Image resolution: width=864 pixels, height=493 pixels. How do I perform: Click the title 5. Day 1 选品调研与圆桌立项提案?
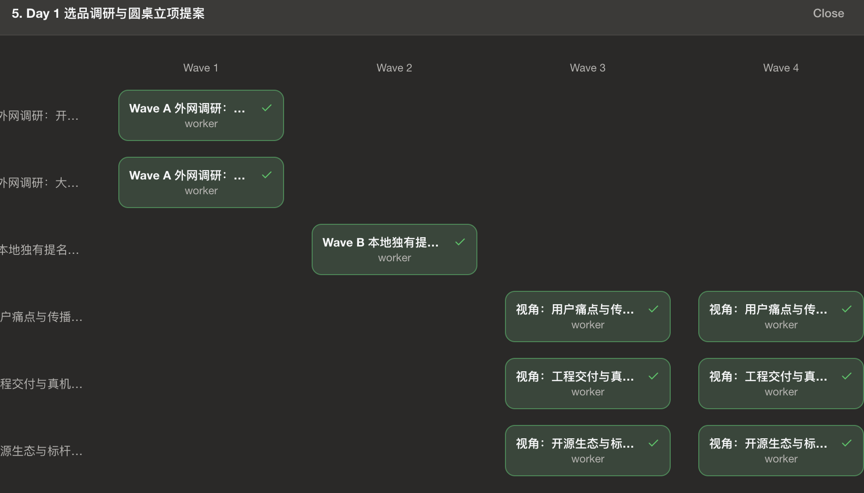click(108, 13)
